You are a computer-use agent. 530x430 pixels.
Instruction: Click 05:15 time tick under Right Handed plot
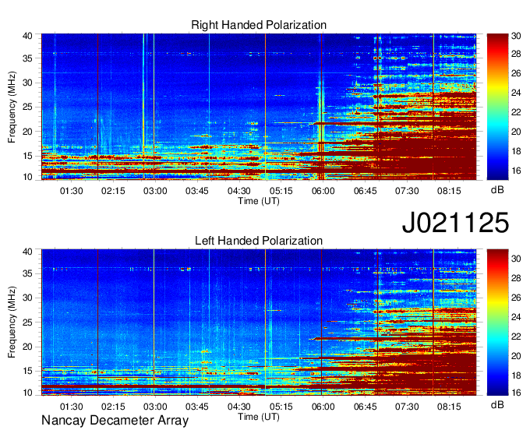pyautogui.click(x=281, y=191)
